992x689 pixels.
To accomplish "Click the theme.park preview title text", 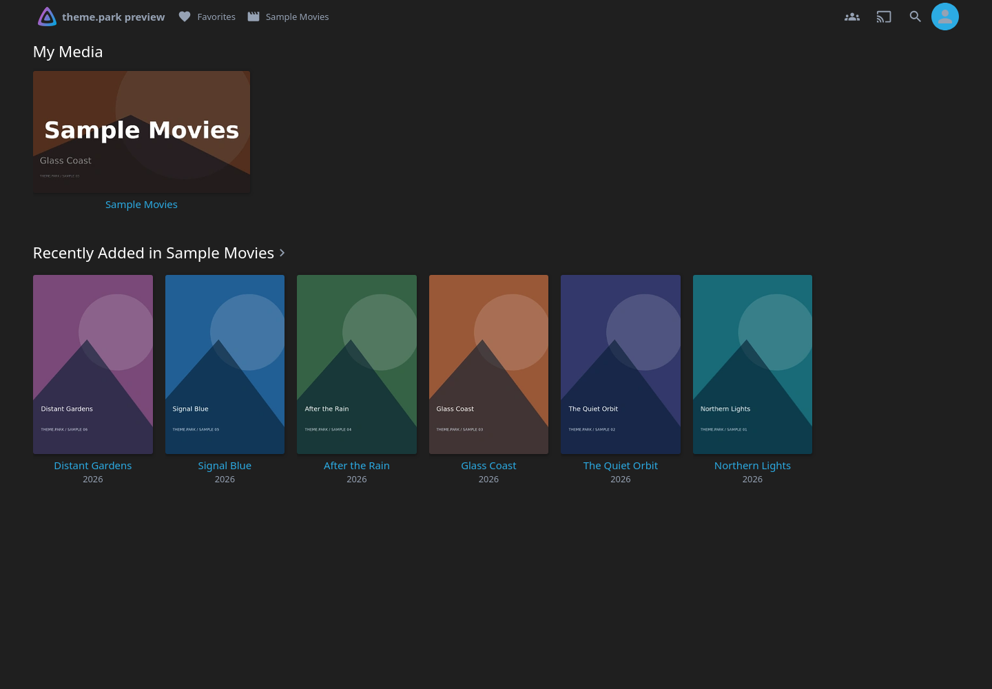I will pyautogui.click(x=114, y=17).
